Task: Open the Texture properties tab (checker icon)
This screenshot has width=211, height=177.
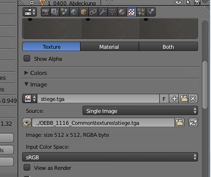Action: pyautogui.click(x=131, y=12)
